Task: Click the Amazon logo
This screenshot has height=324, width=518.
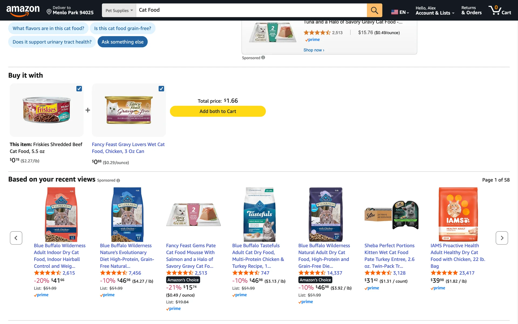Action: (23, 10)
